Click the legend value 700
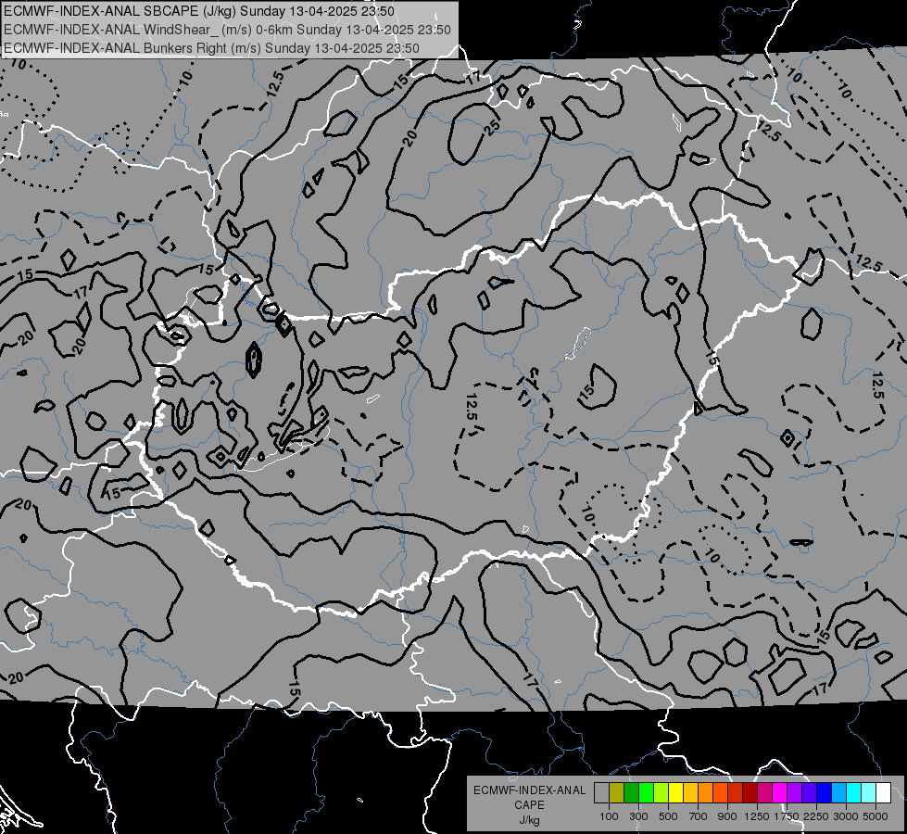Viewport: 907px width, 834px height. 699,816
